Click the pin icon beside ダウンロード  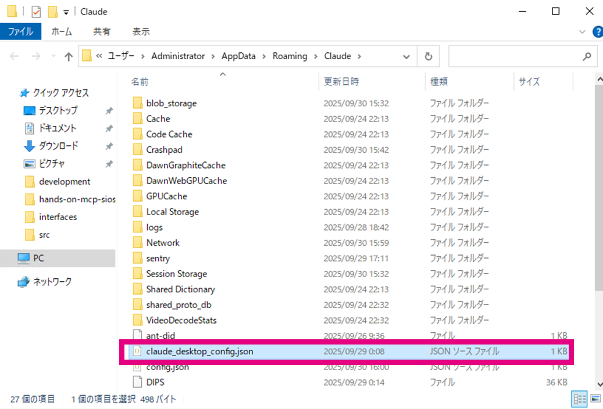coord(109,146)
